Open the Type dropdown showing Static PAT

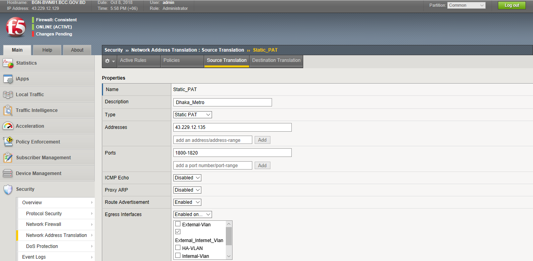193,115
